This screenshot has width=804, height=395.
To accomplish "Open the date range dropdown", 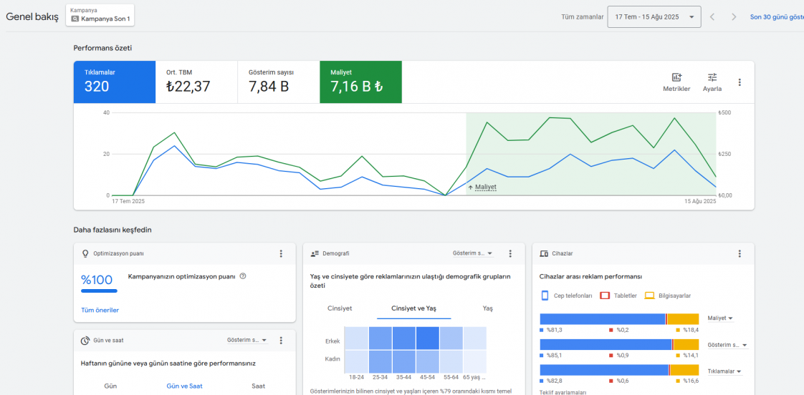I will (654, 16).
